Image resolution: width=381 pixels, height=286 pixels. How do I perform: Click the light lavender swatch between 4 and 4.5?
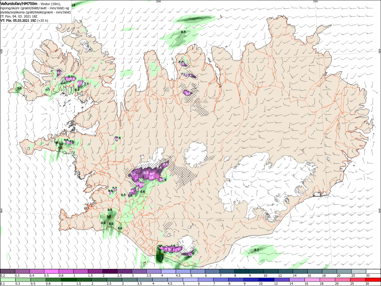tap(168, 271)
